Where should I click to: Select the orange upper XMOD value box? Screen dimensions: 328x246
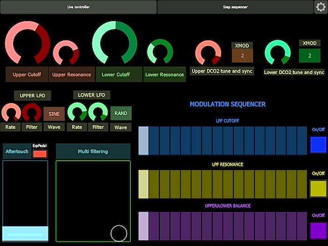[242, 56]
